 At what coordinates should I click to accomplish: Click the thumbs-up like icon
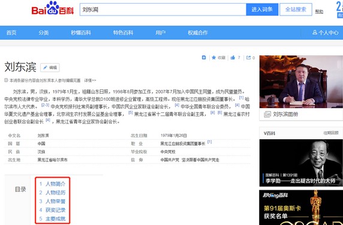click(x=233, y=58)
